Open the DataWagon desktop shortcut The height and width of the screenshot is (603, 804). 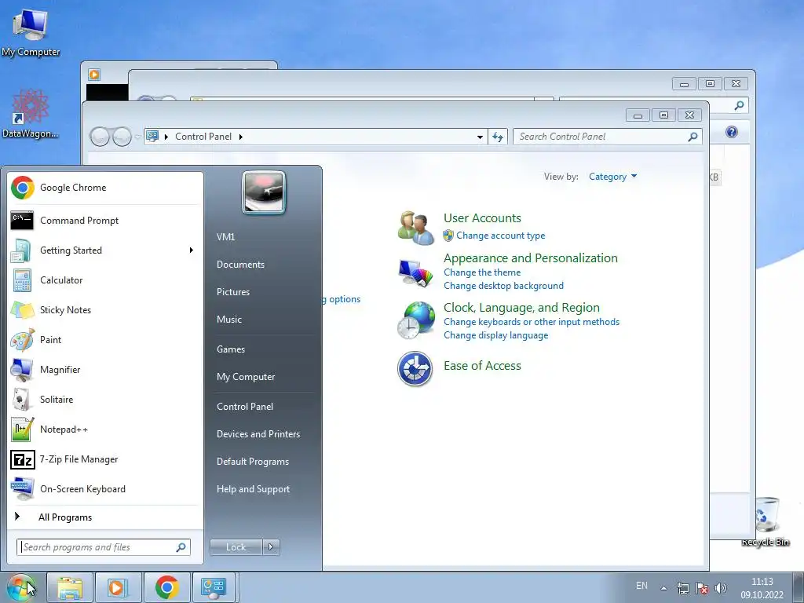[x=31, y=114]
